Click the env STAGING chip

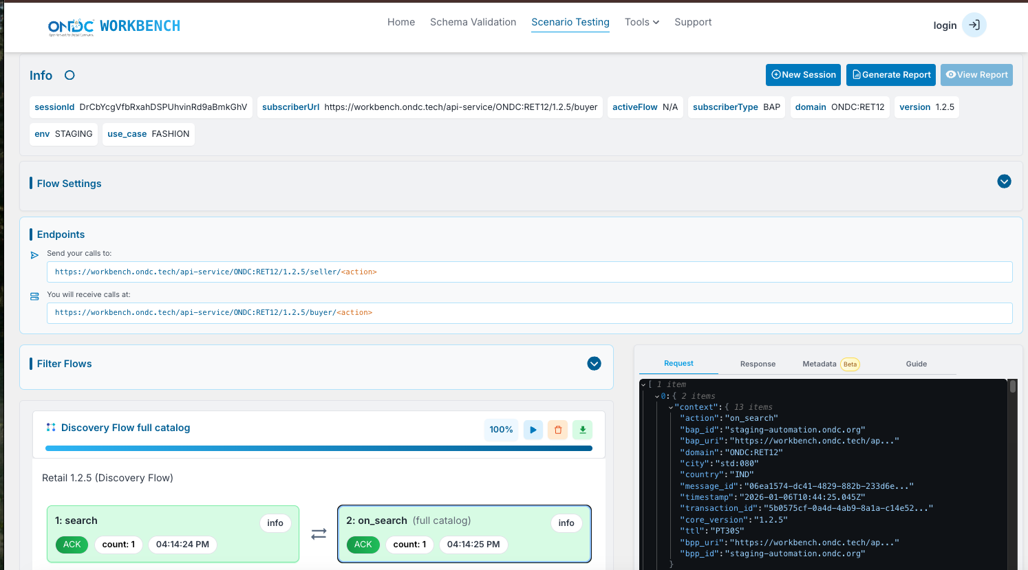click(63, 134)
